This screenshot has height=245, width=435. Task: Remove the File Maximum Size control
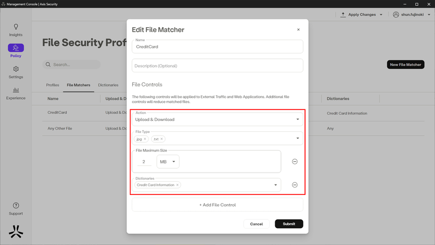[x=295, y=162]
